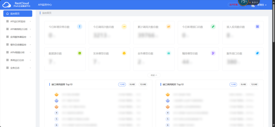
Task: Select 1小时 range for 接口调用耗时 Top10
Action: 233,85
